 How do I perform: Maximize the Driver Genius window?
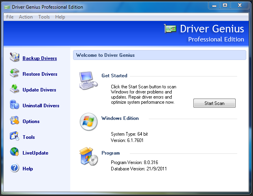(225, 6)
